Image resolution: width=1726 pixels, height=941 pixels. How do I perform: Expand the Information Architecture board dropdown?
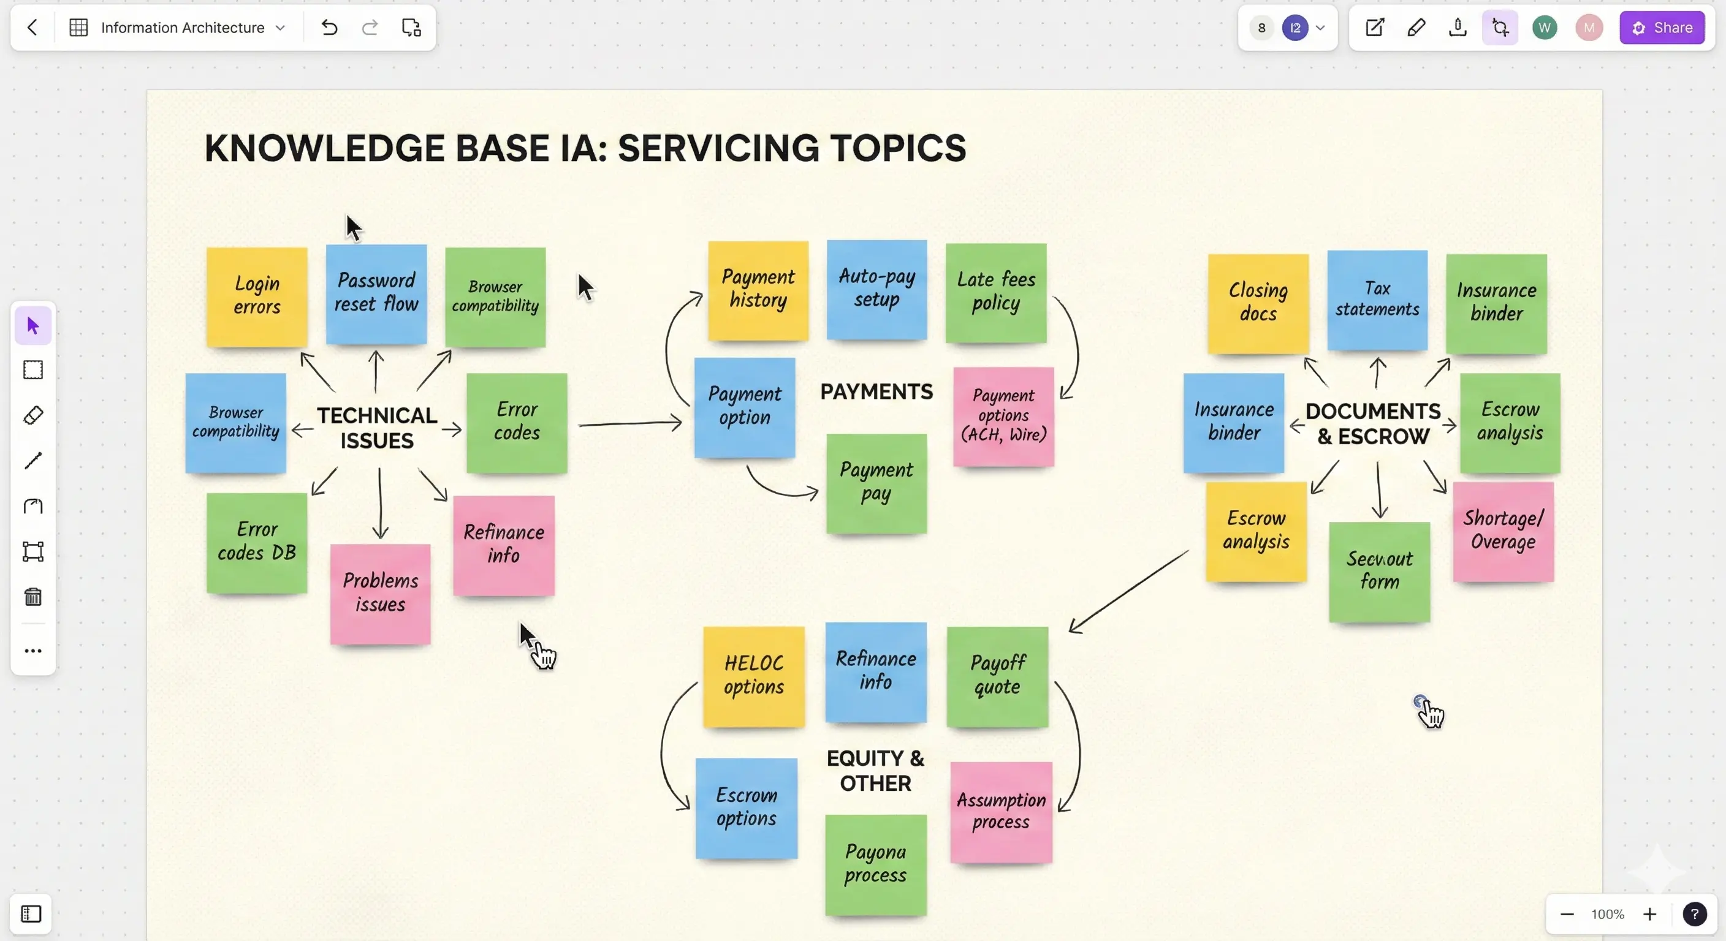point(280,28)
